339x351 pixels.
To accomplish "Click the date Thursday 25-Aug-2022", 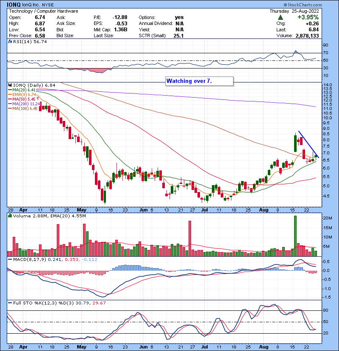I will [x=294, y=11].
